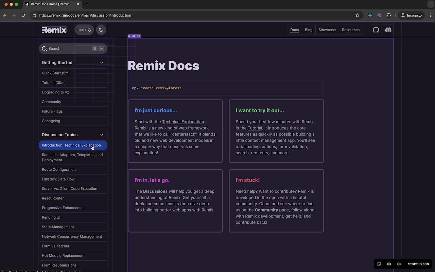Toggle dark mode with the moon icon

[101, 30]
